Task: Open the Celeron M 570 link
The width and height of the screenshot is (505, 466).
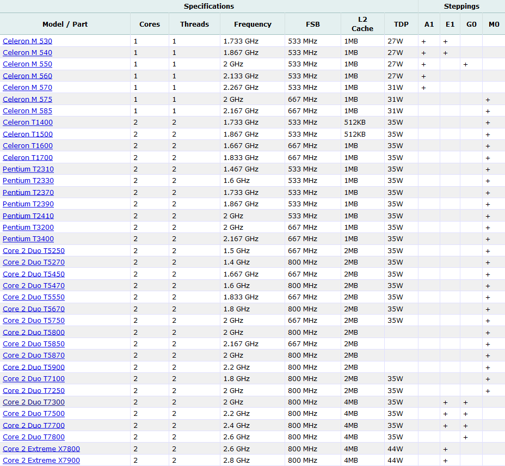Action: [x=27, y=87]
